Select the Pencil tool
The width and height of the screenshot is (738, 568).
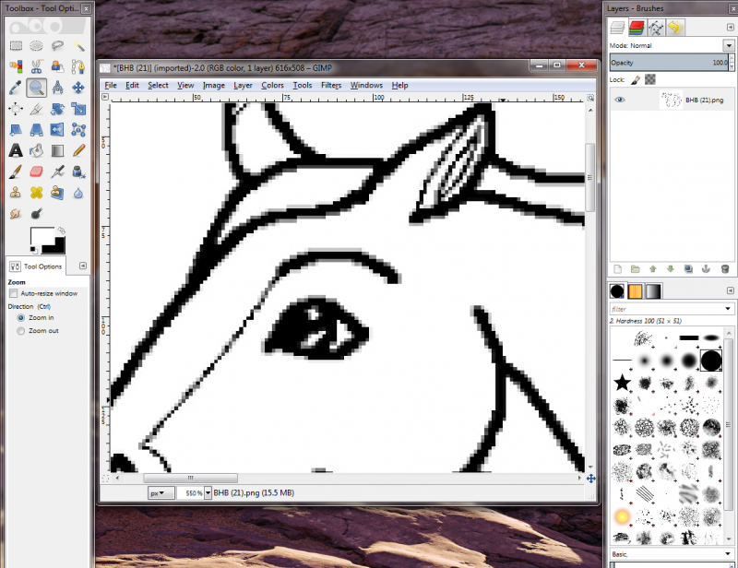(x=78, y=150)
